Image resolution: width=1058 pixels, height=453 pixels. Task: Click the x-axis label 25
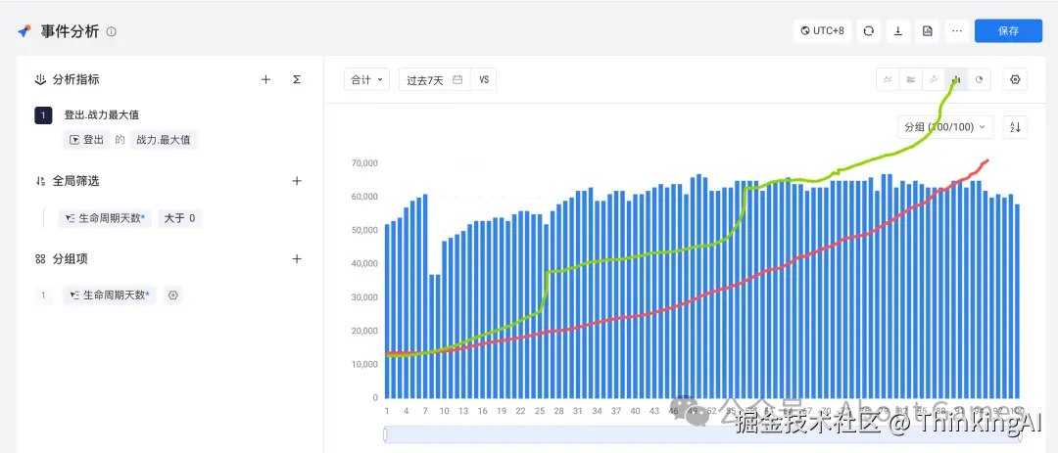pos(540,411)
